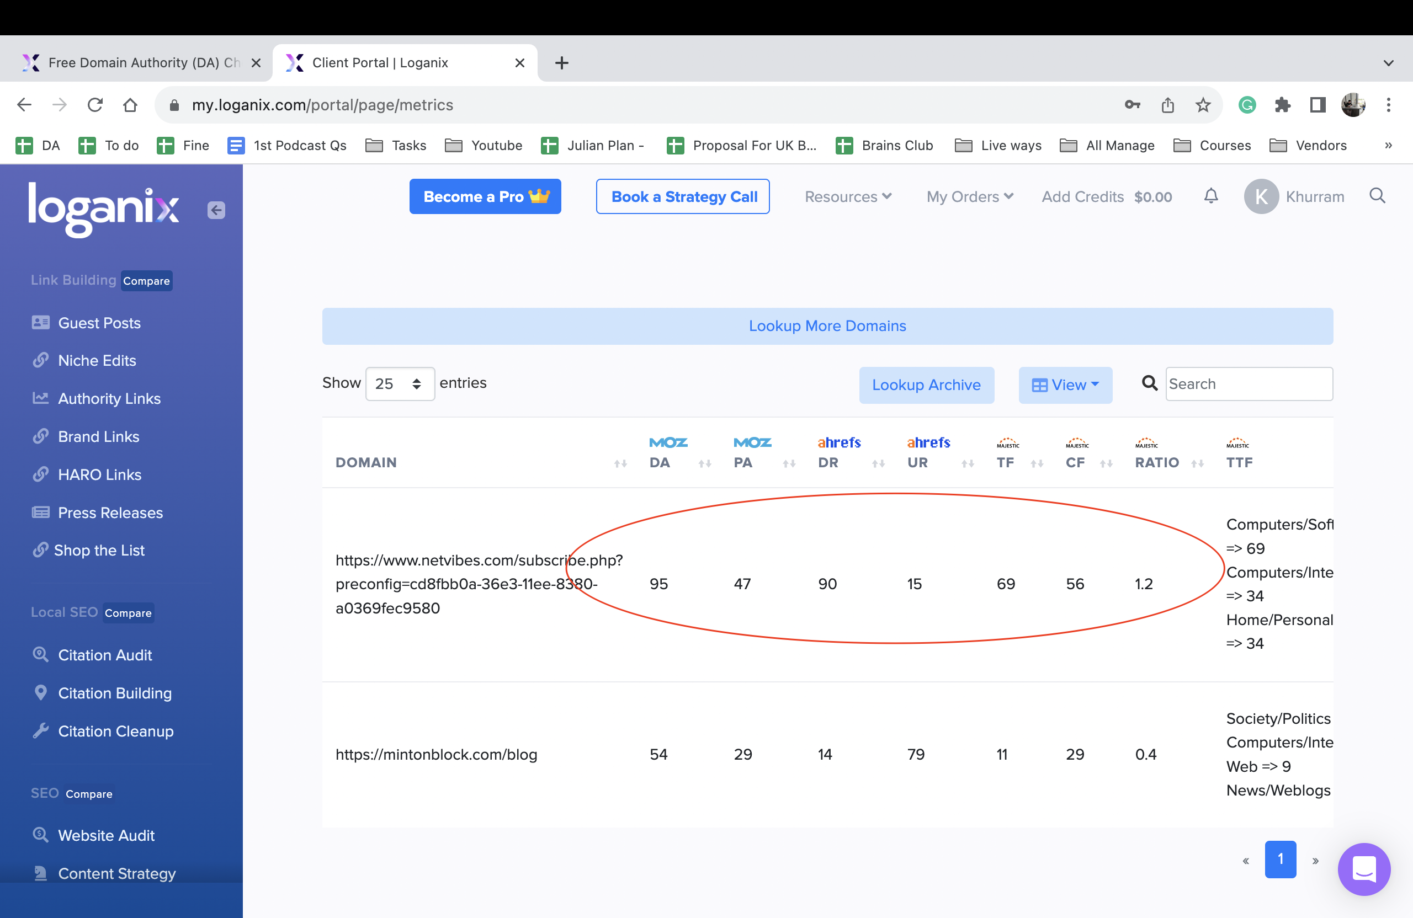Click the browser share icon
Viewport: 1413px width, 918px height.
tap(1167, 105)
